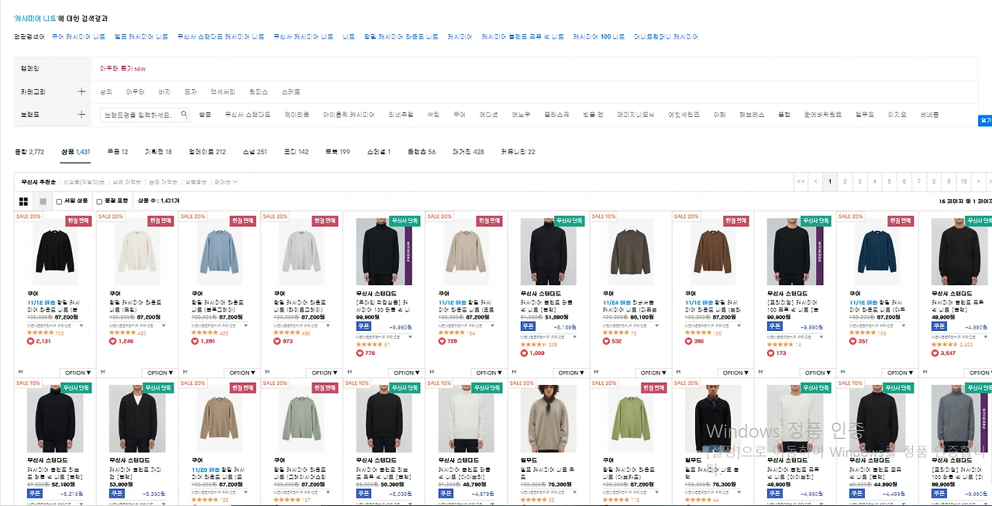Filter by brand 무신사 스탠다드
This screenshot has height=506, width=992.
point(248,115)
